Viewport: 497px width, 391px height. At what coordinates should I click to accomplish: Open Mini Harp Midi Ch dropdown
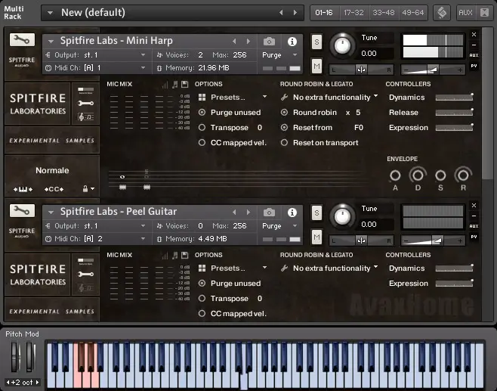click(143, 67)
